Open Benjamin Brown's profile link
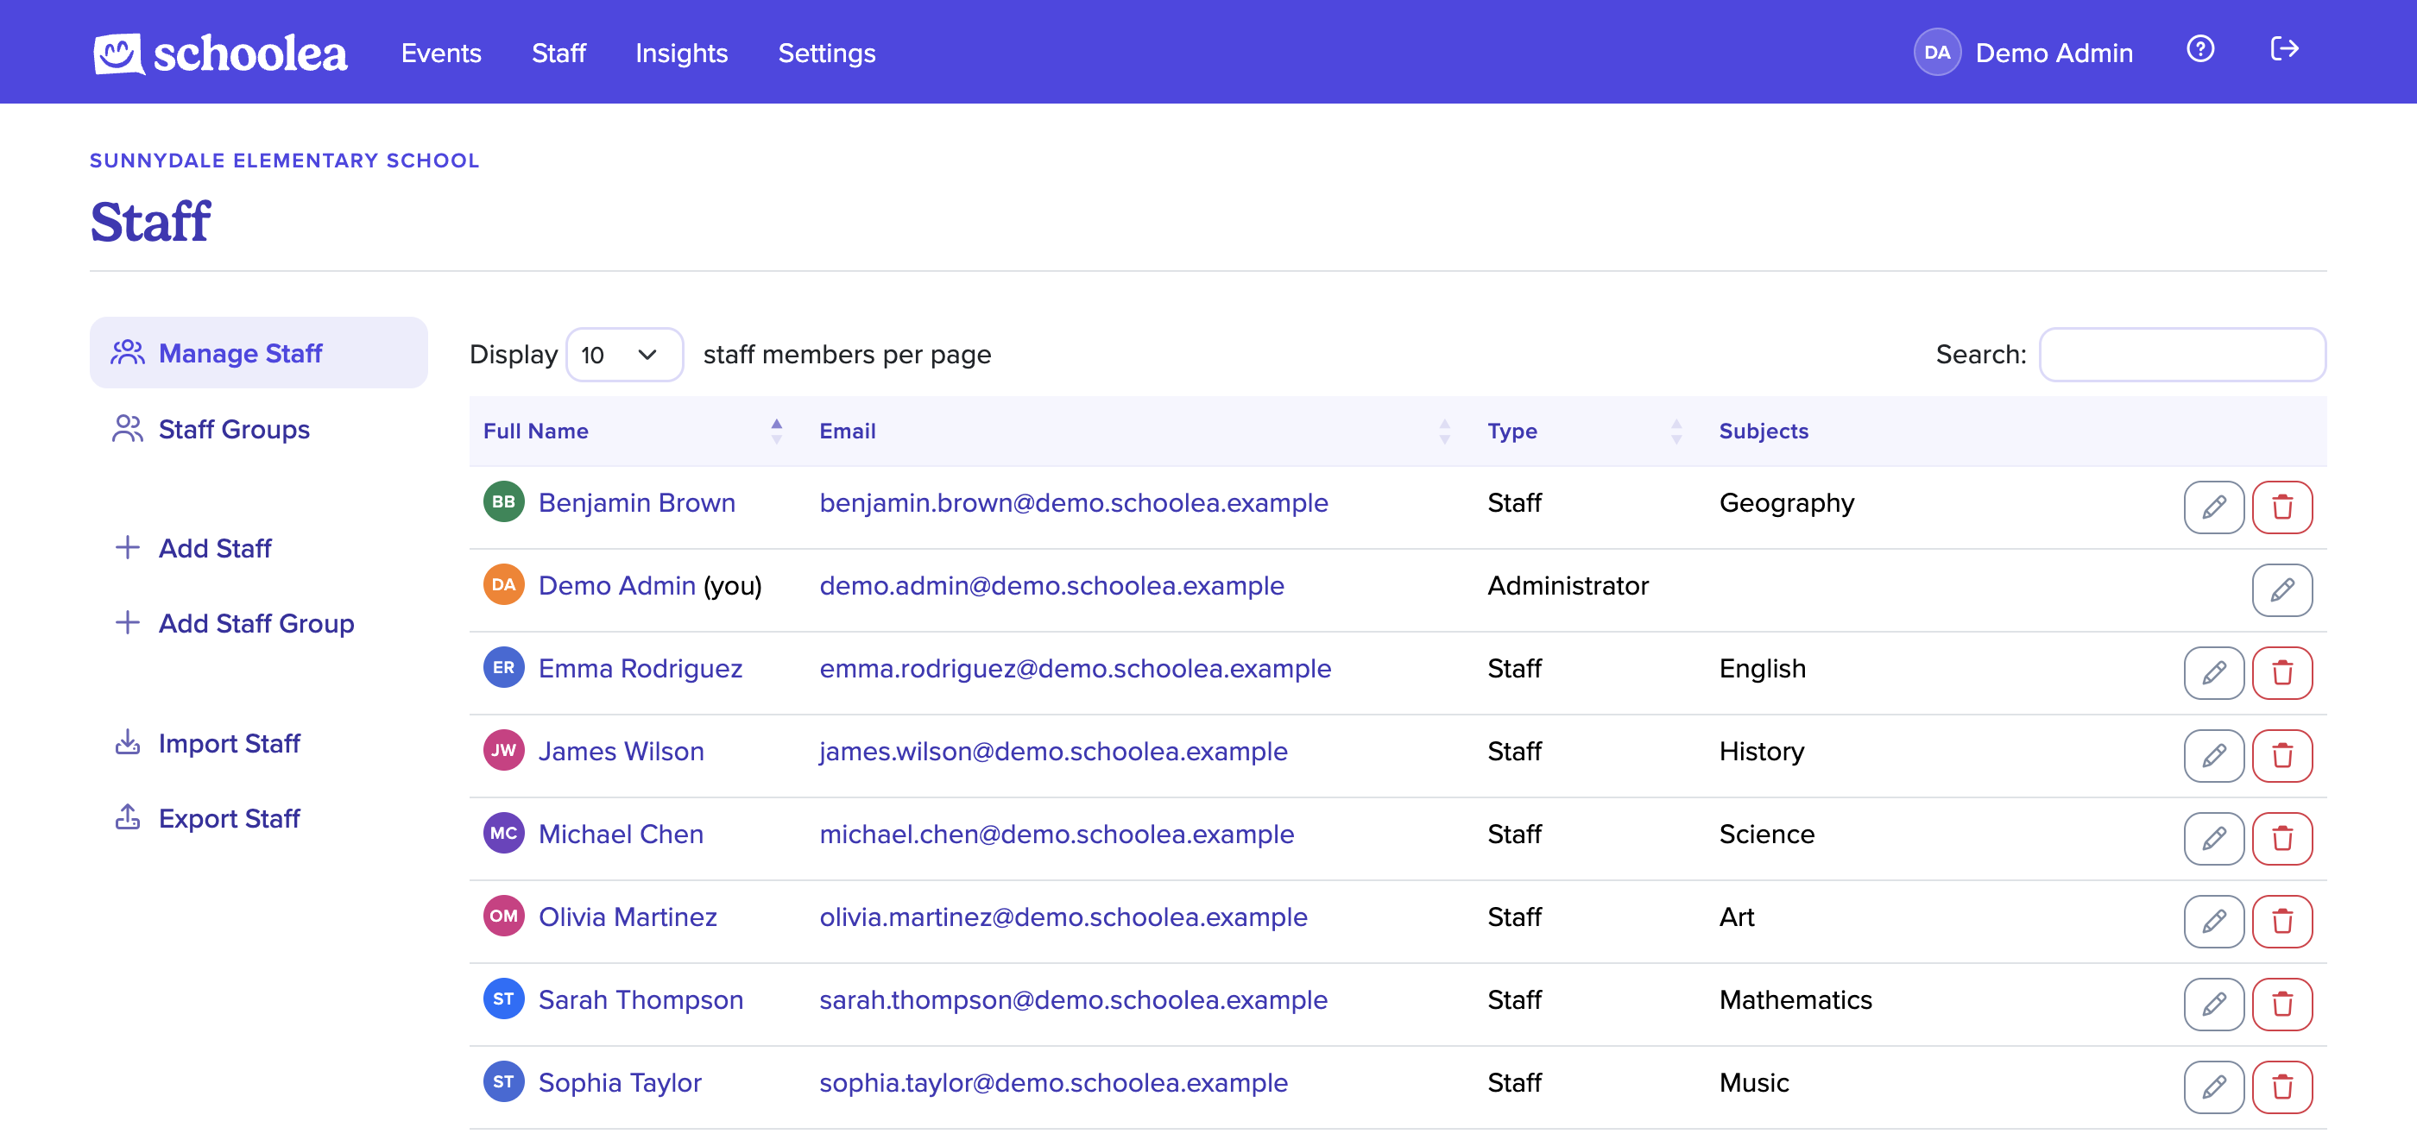2417x1134 pixels. pos(637,503)
